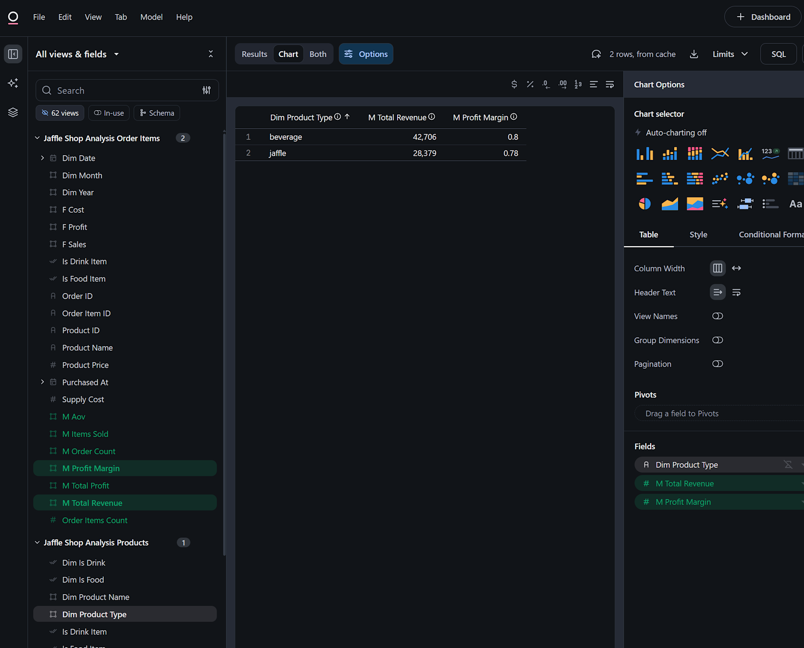Collapse the left sidebar panel icon

pyautogui.click(x=13, y=54)
